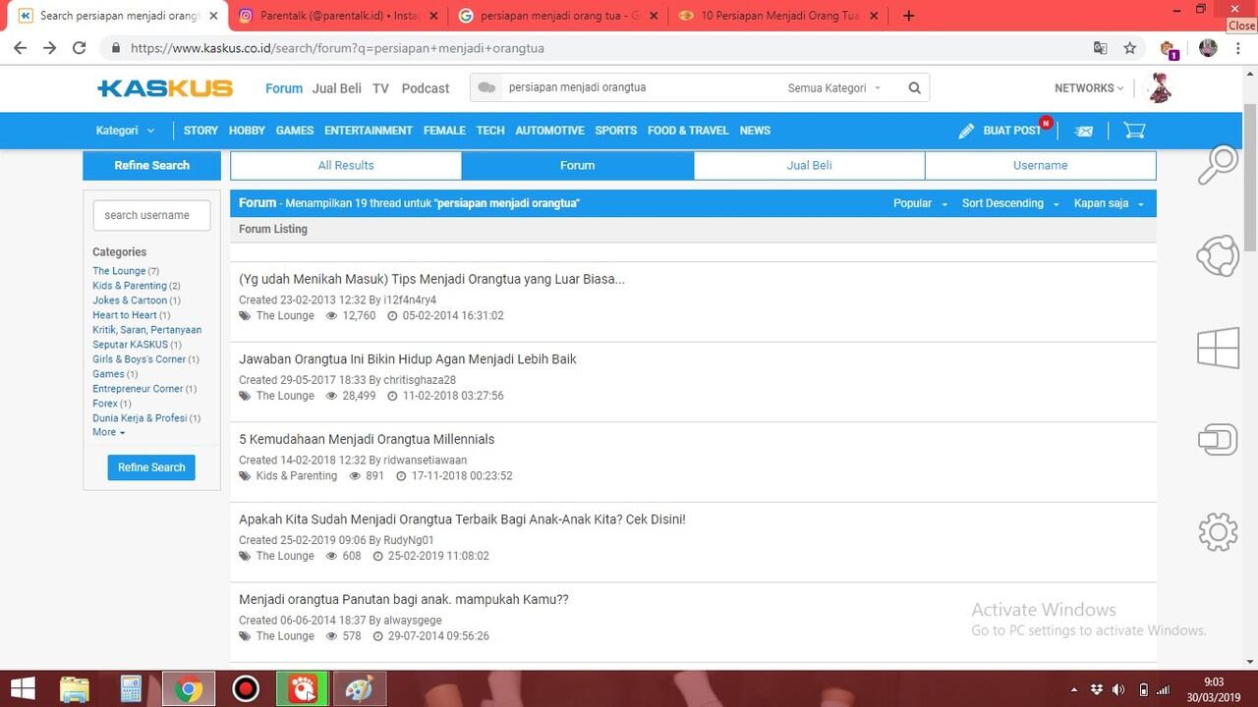Select NEWS in the blue navbar
This screenshot has width=1258, height=707.
(x=755, y=131)
